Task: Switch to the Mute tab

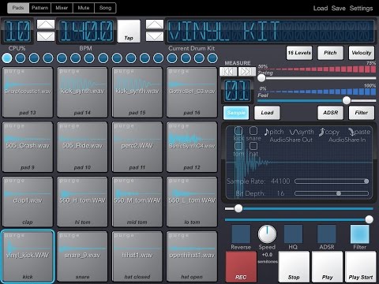Action: pos(84,8)
